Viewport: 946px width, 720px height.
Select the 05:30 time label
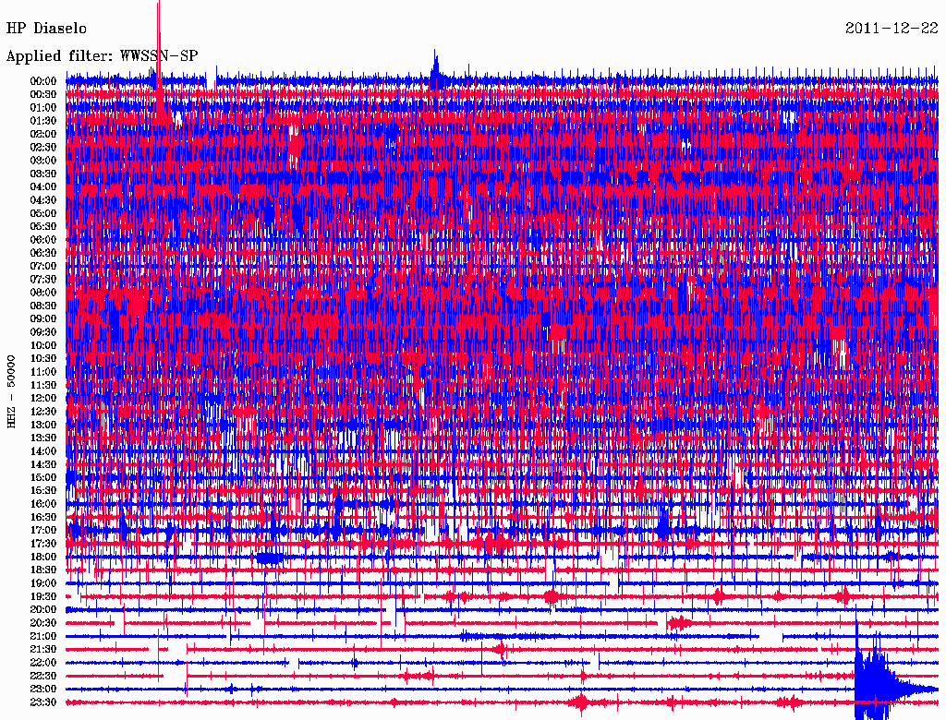[43, 226]
